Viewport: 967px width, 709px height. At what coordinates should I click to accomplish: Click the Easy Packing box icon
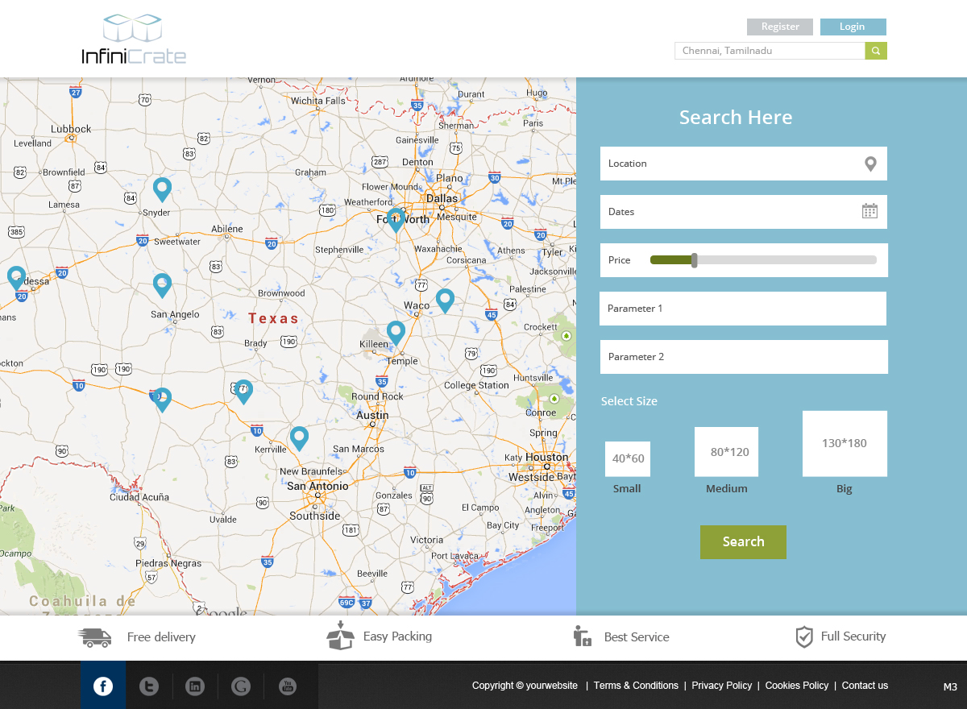click(341, 636)
